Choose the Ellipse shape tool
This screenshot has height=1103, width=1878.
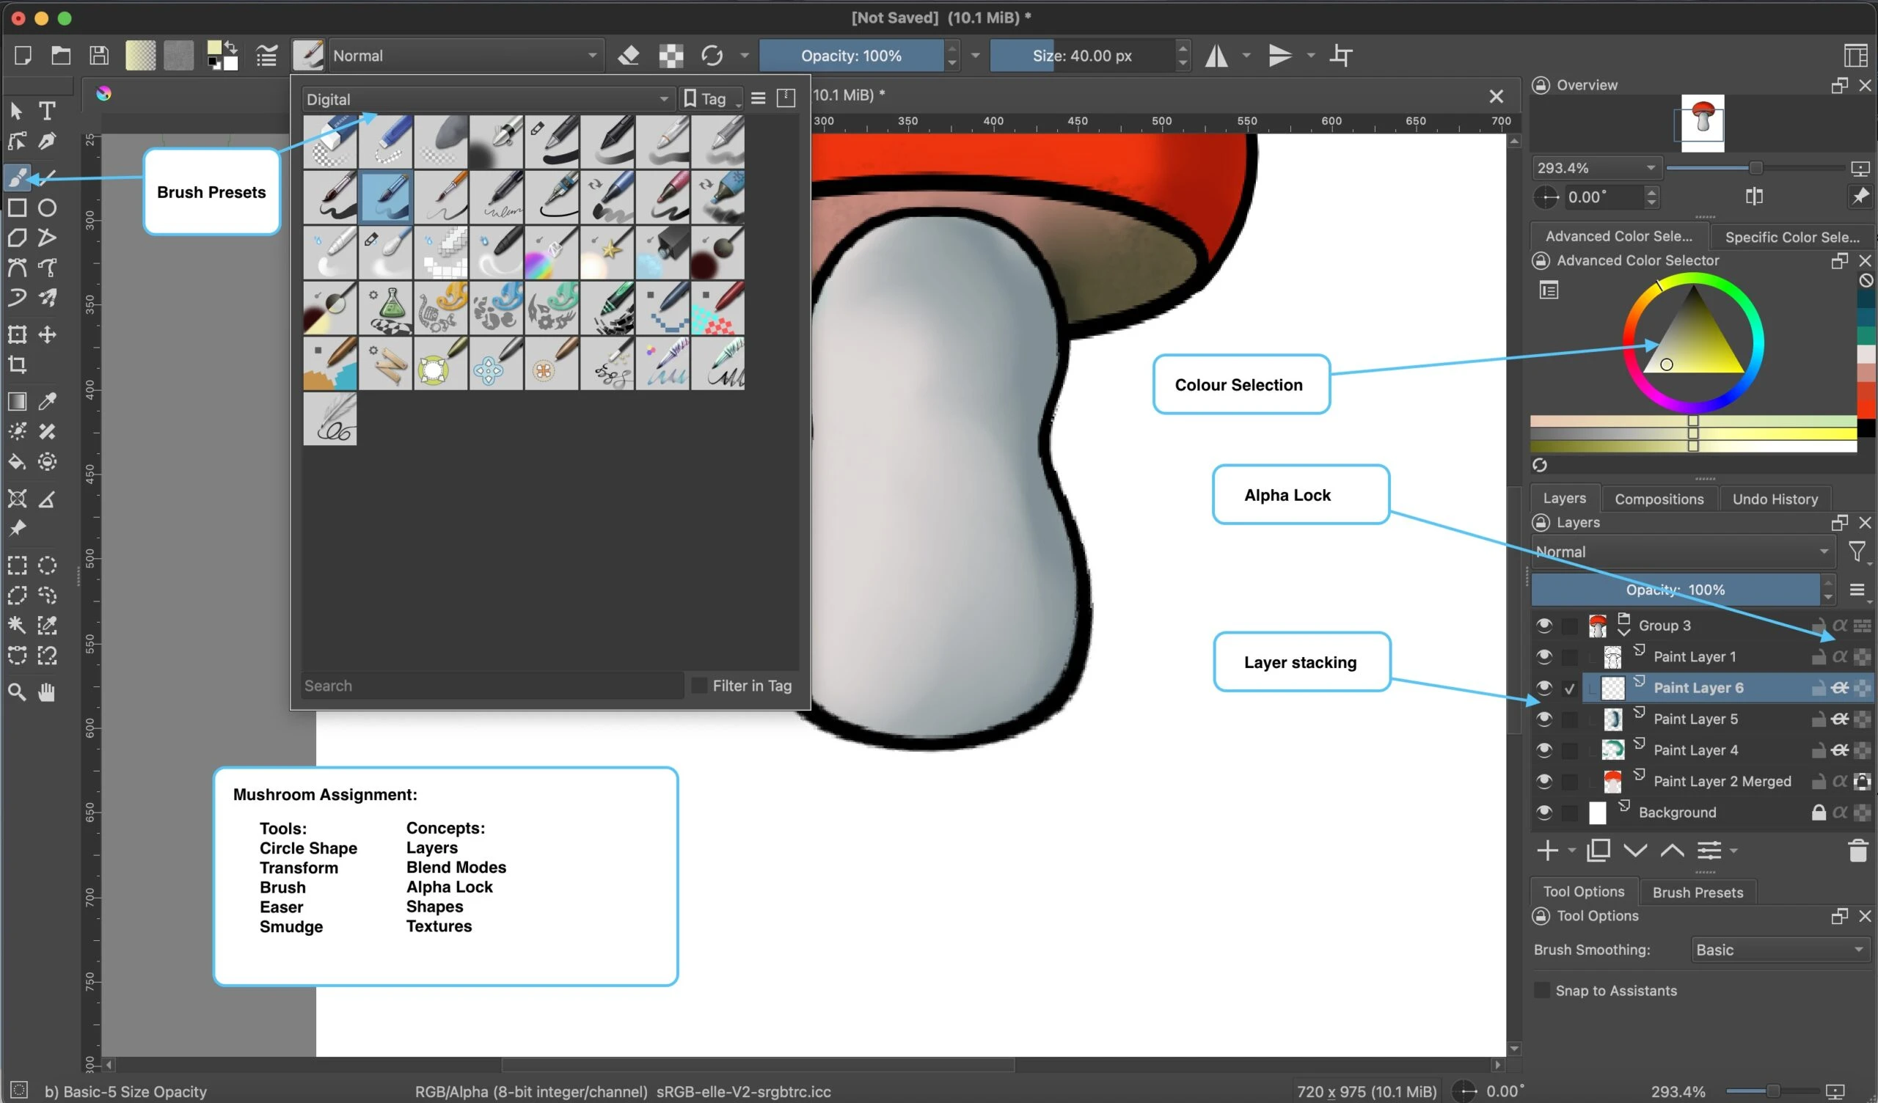pyautogui.click(x=47, y=208)
